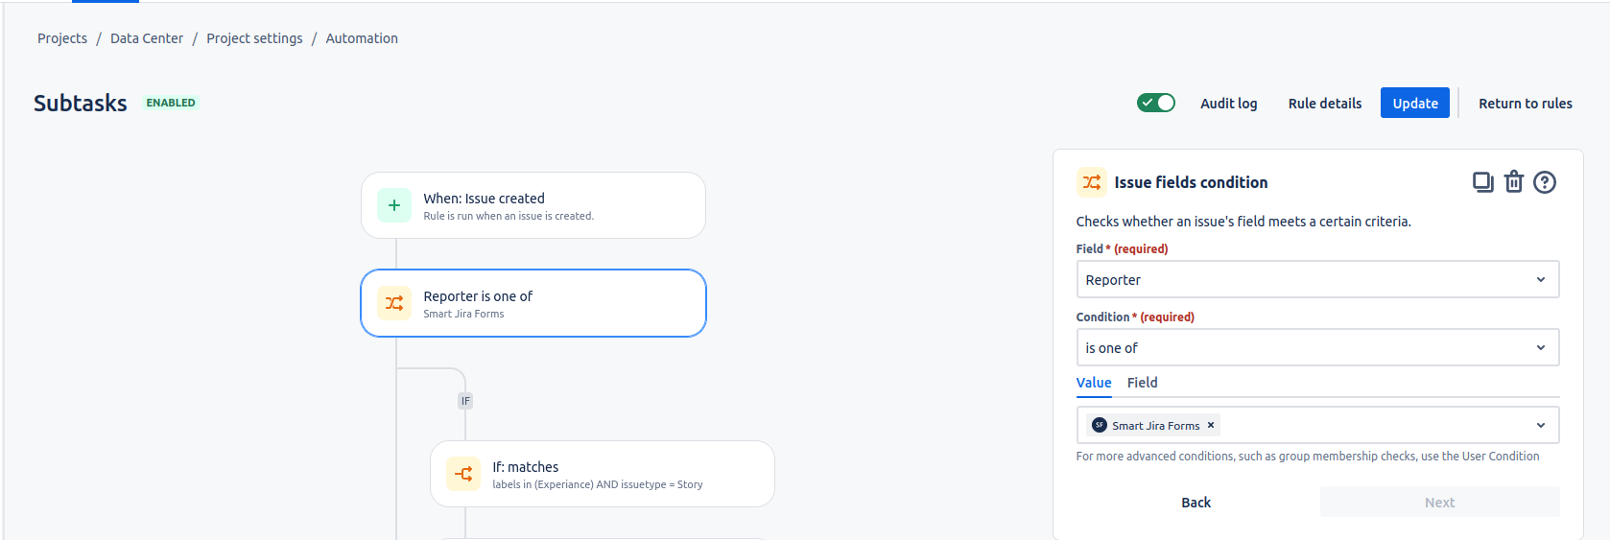This screenshot has height=540, width=1610.
Task: Switch to the Value tab
Action: [x=1093, y=383]
